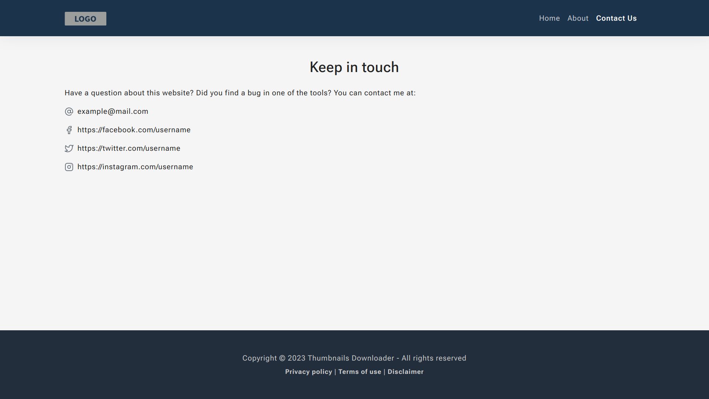This screenshot has width=709, height=399.
Task: Go to the About page
Action: click(x=578, y=18)
